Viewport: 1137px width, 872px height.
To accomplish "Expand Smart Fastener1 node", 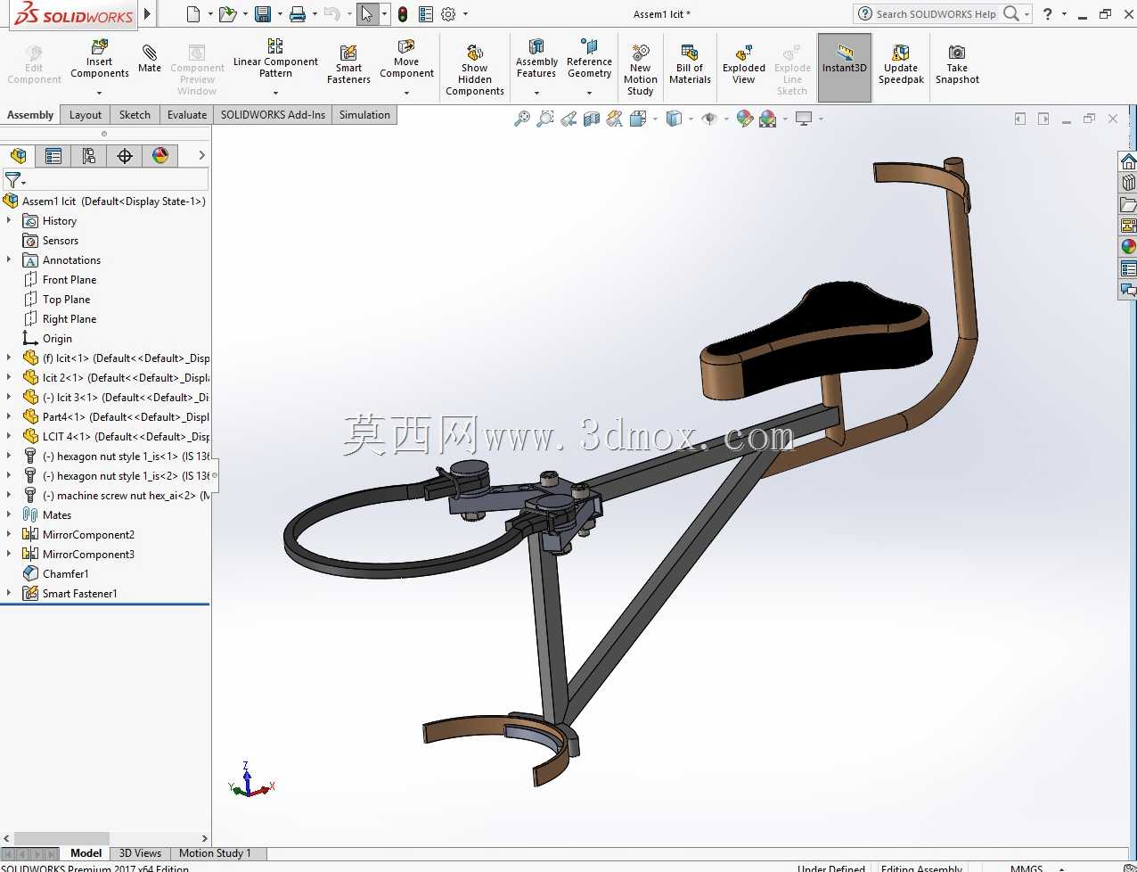I will (9, 593).
